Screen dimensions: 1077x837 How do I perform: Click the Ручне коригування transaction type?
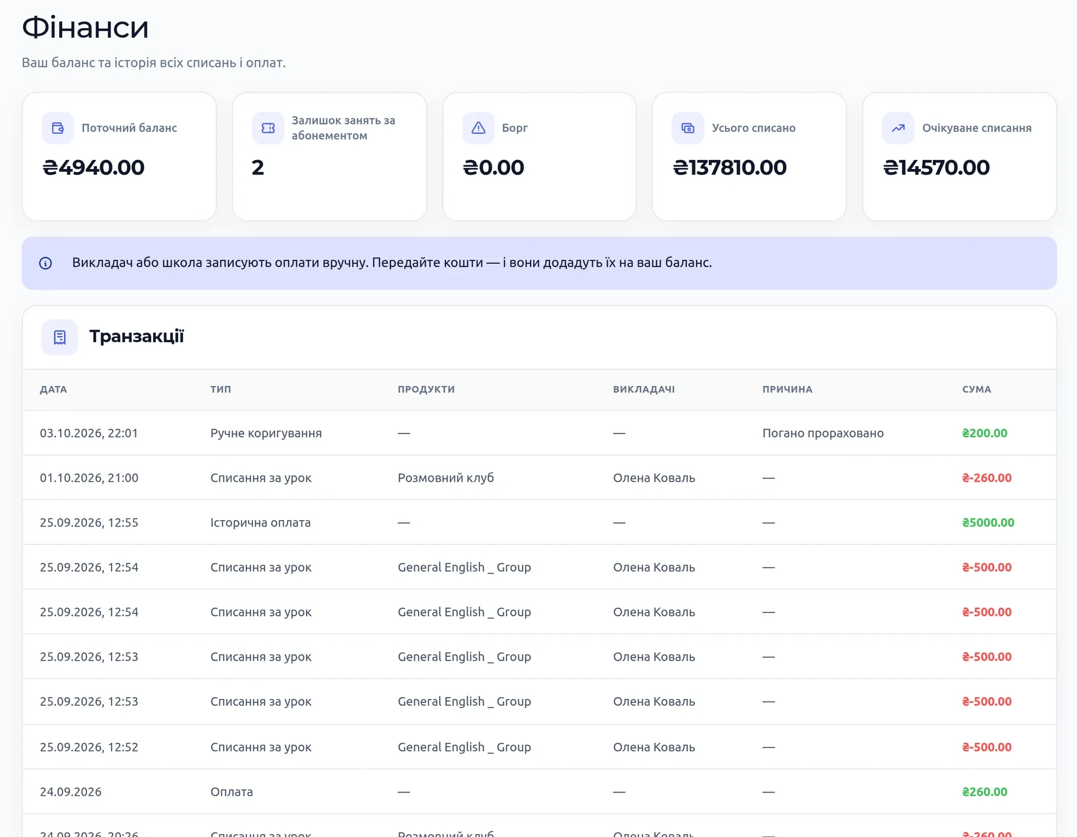click(266, 433)
